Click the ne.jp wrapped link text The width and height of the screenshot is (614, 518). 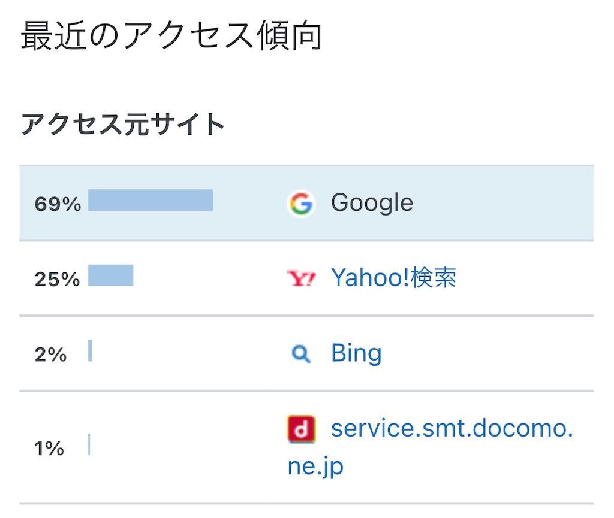[315, 466]
